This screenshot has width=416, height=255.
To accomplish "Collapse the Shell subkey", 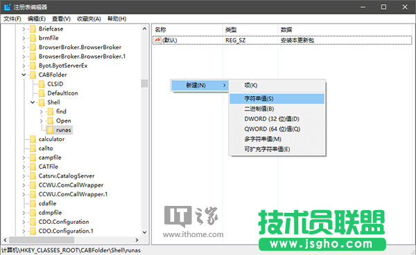I will 33,102.
